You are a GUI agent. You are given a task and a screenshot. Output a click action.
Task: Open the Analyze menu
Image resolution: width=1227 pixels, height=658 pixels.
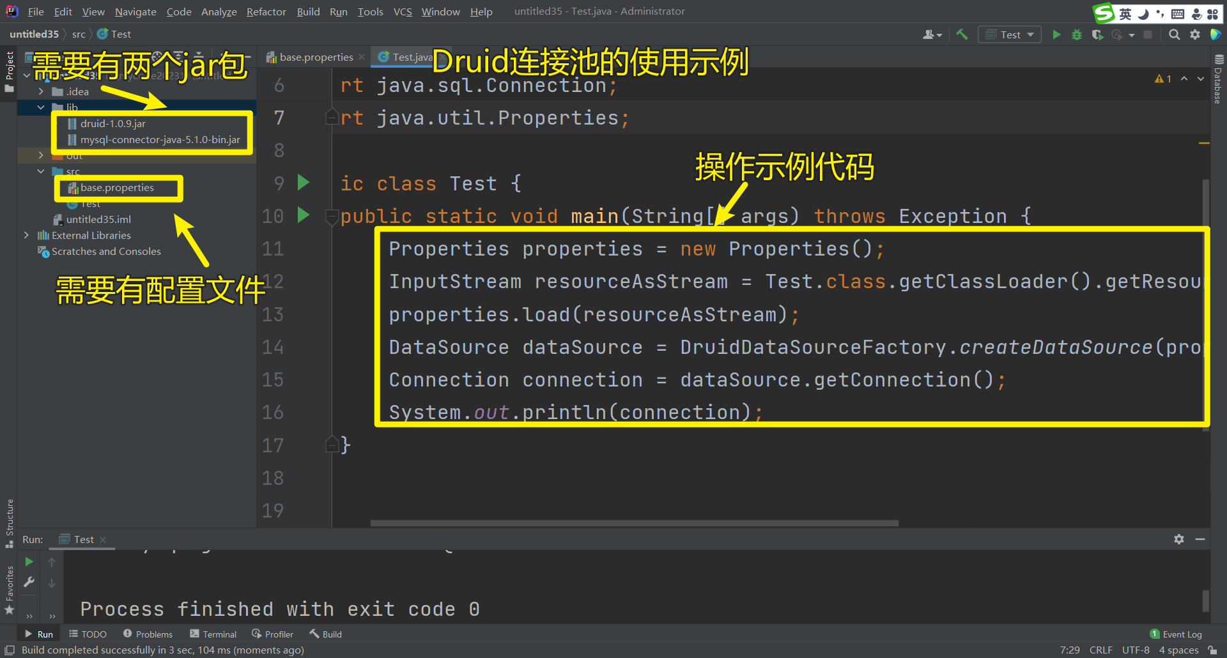click(x=219, y=11)
